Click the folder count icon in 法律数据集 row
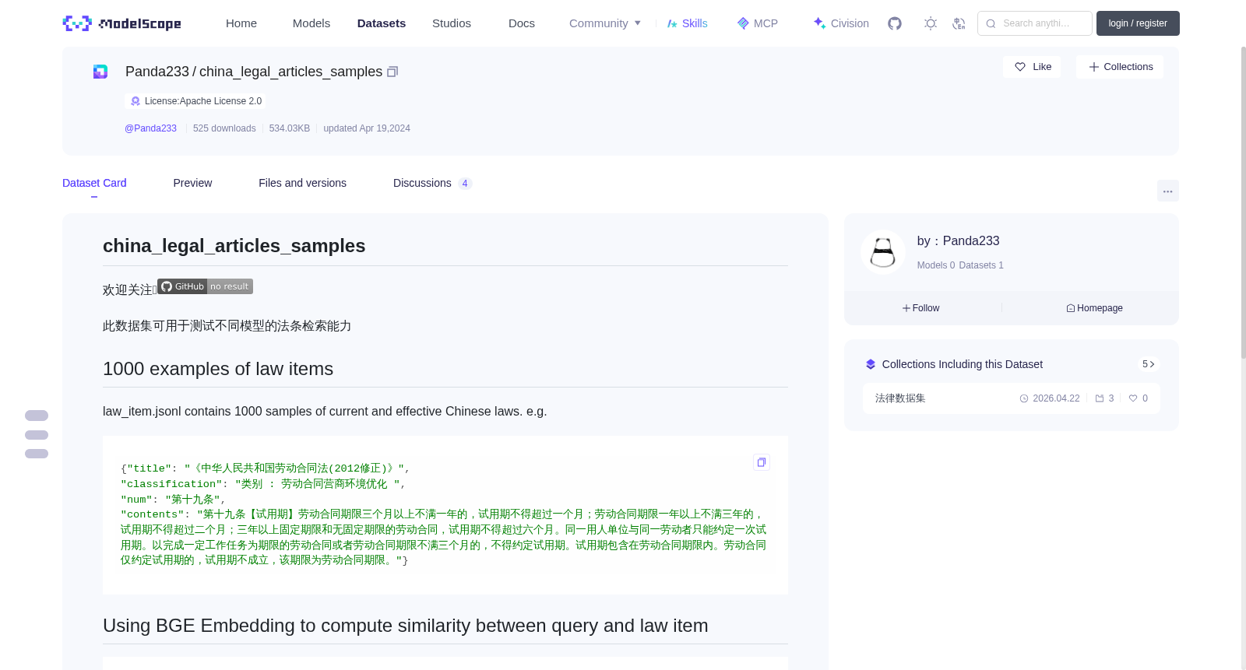This screenshot has height=670, width=1246. point(1100,398)
